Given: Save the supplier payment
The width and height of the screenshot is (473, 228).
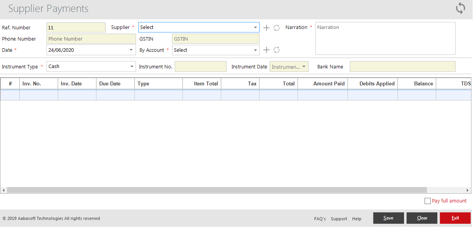Looking at the screenshot, I should pyautogui.click(x=388, y=218).
